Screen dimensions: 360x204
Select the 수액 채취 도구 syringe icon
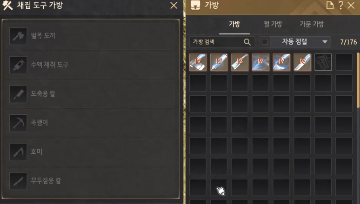point(18,65)
